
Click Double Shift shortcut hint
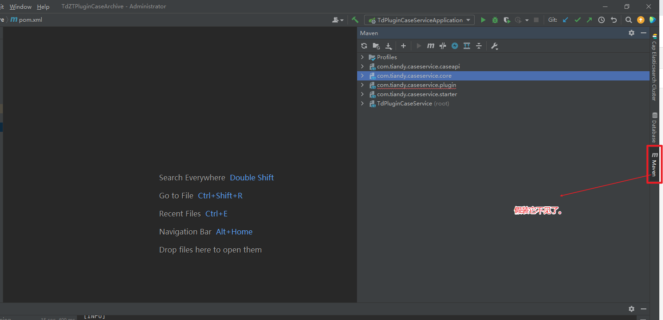pyautogui.click(x=252, y=178)
